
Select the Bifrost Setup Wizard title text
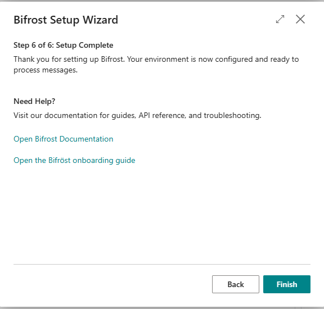coord(66,20)
